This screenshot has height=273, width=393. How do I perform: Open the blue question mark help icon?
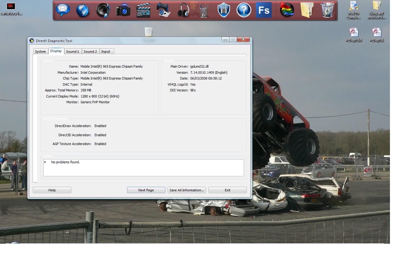[244, 10]
